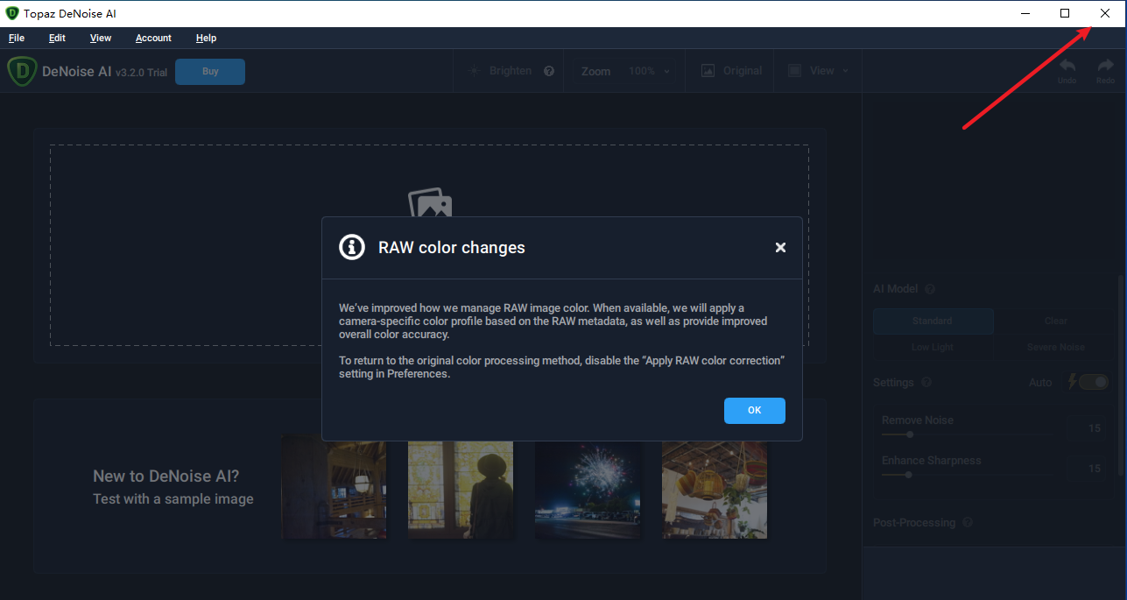The image size is (1127, 600).
Task: Close the RAW color changes dialog
Action: (780, 248)
